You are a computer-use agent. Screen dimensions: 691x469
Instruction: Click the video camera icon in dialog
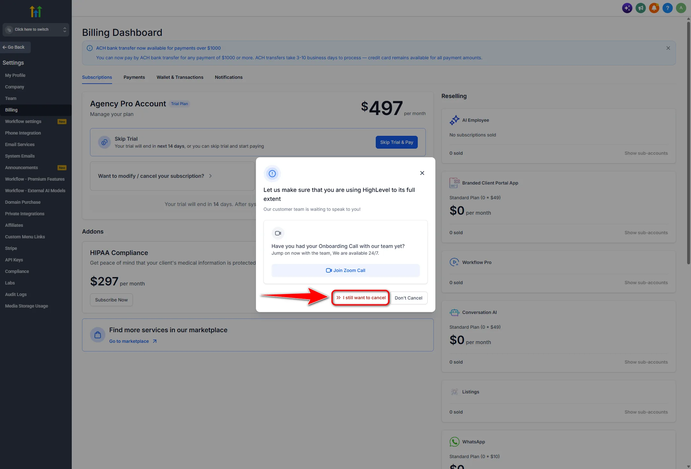pyautogui.click(x=278, y=233)
